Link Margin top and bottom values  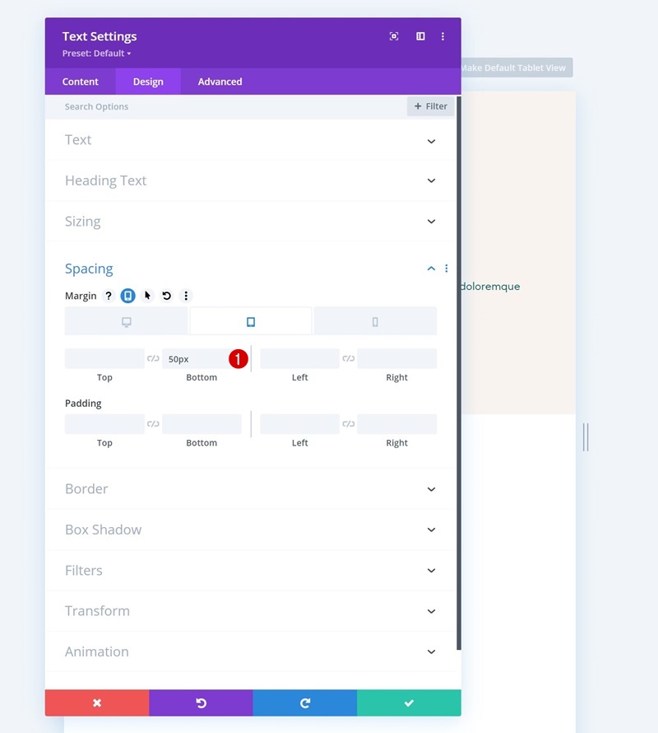tap(153, 358)
